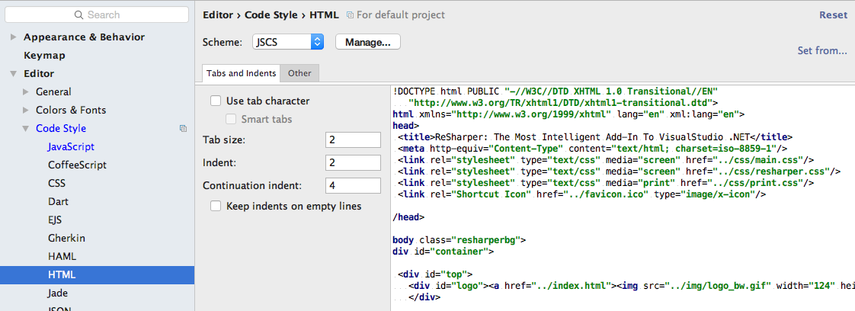Select JavaScript under Code Style
855x311 pixels.
[x=71, y=146]
